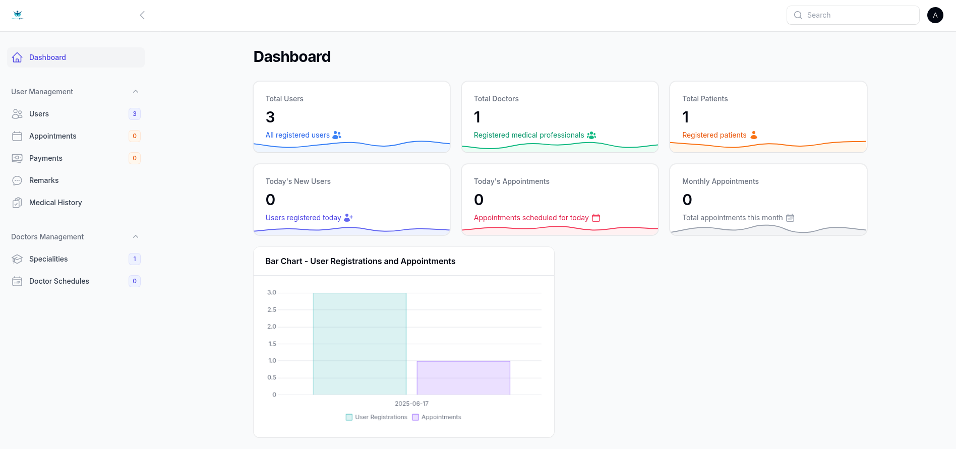Viewport: 956px width, 449px height.
Task: Click the Medical History clipboard icon
Action: [x=17, y=203]
